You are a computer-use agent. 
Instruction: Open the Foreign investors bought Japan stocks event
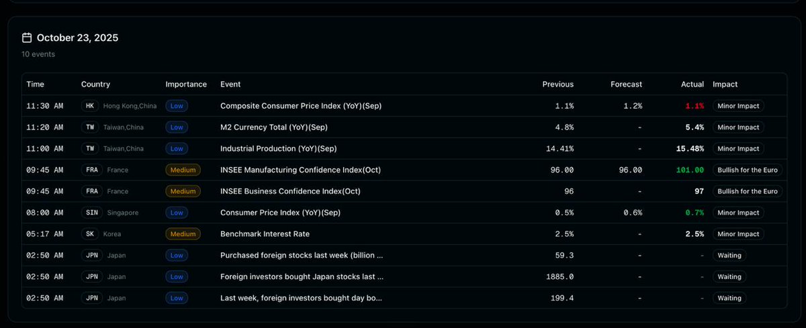(302, 277)
